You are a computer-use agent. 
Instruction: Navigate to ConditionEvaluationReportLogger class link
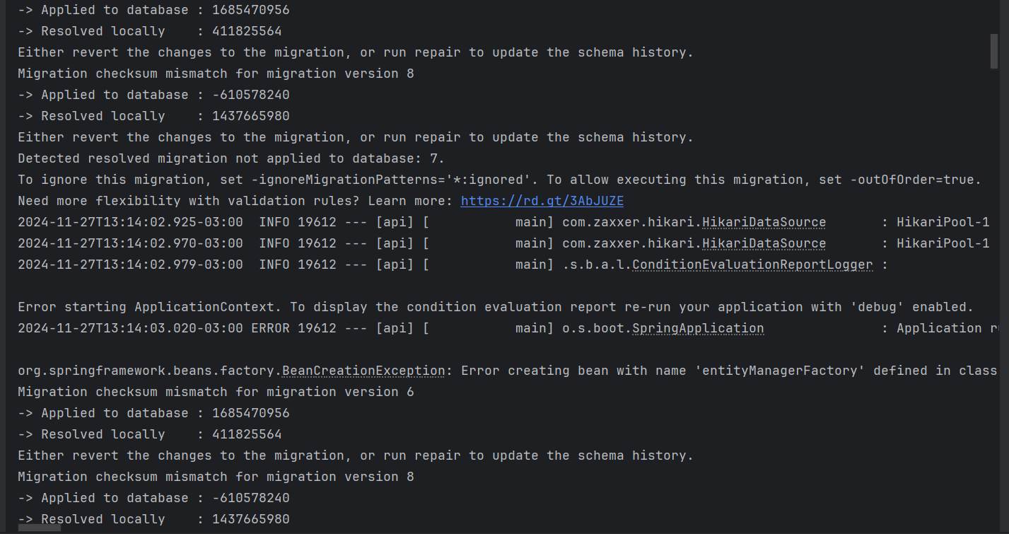click(x=752, y=265)
